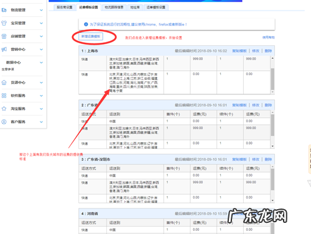Click the edit timestamp '2018-09-10 16:02'
This screenshot has width=311, height=234.
(x=212, y=51)
